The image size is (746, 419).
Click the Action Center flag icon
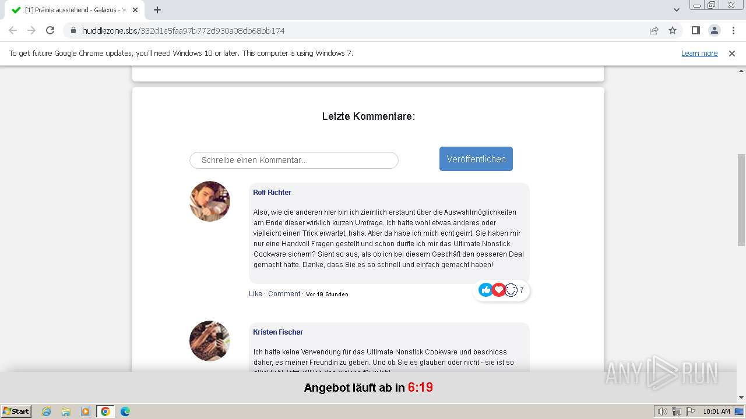(x=689, y=411)
